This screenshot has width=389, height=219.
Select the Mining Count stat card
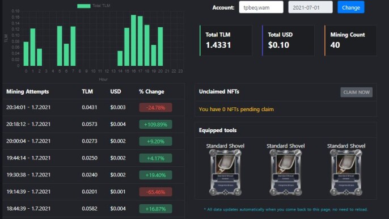click(x=350, y=40)
